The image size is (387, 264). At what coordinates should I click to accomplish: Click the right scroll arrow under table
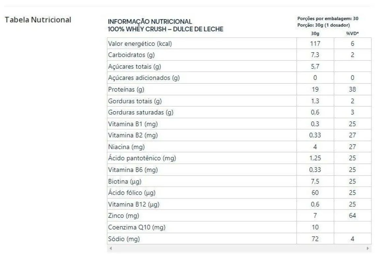(x=368, y=248)
